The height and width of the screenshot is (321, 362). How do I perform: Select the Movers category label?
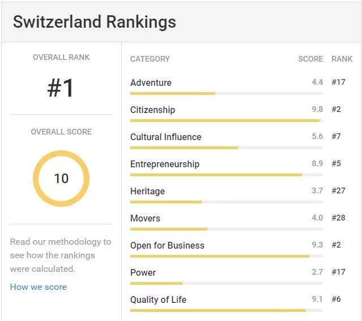pyautogui.click(x=145, y=218)
